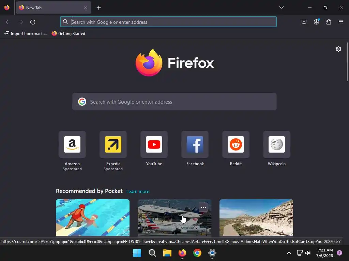Viewport: 349px width, 261px height.
Task: Click the page vertical scrollbar
Action: [347, 62]
